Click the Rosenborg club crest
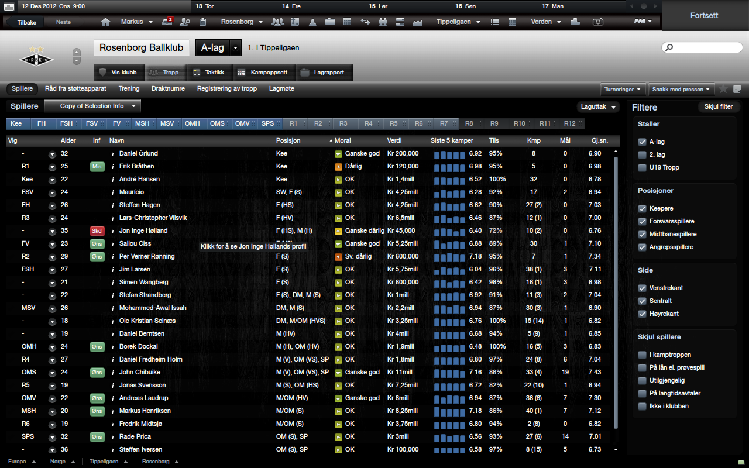This screenshot has height=468, width=749. tap(36, 57)
